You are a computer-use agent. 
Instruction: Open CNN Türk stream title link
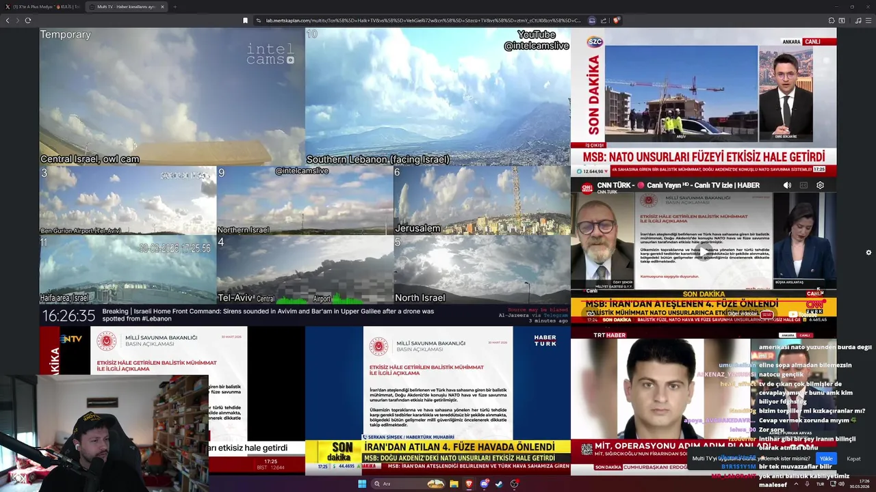[678, 185]
